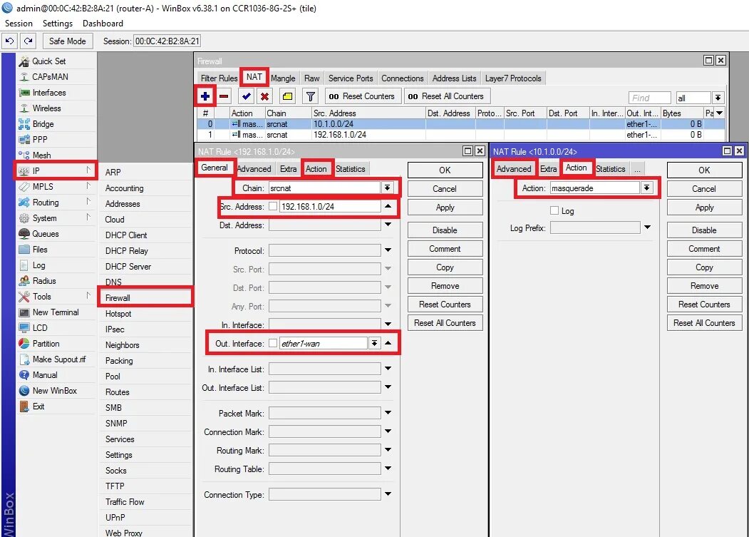The height and width of the screenshot is (537, 749).
Task: Open PPP in the sidebar
Action: point(40,140)
